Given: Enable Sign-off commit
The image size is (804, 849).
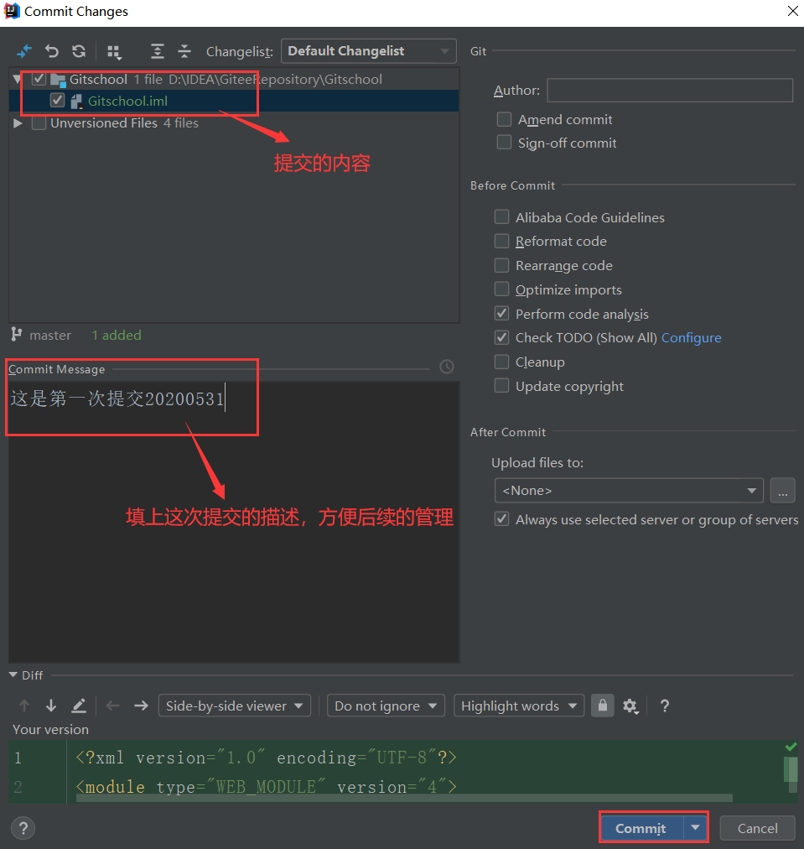Looking at the screenshot, I should click(504, 143).
